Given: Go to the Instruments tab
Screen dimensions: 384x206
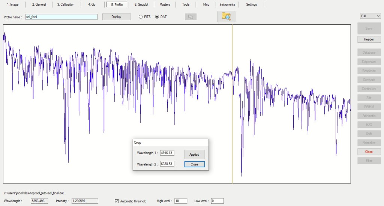Looking at the screenshot, I should (x=227, y=5).
